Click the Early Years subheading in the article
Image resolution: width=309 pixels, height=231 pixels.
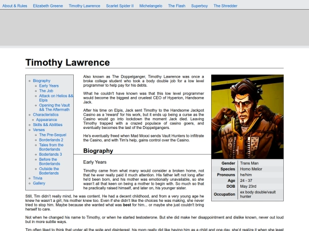point(95,162)
